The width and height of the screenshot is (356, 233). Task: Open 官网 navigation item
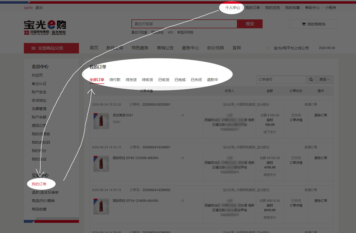point(237,48)
